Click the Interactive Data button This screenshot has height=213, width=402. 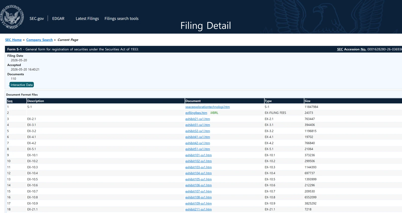tap(22, 85)
